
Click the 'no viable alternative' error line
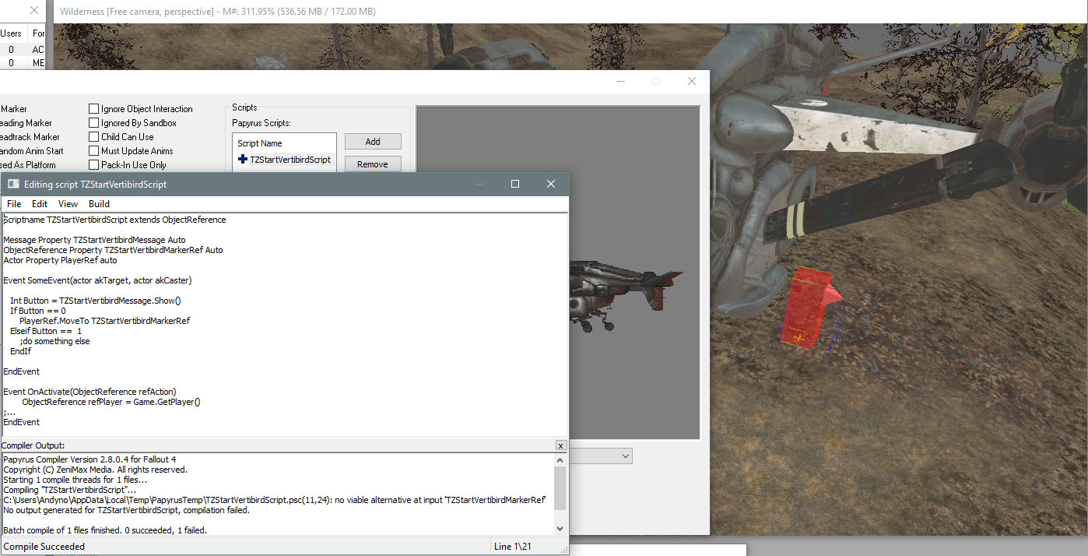pos(275,500)
